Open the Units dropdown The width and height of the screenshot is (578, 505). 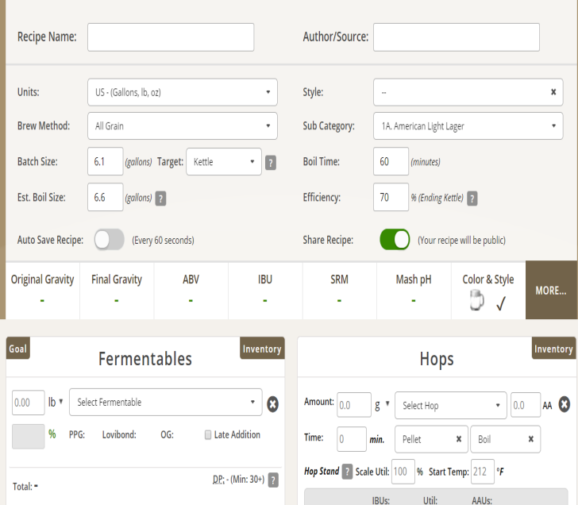[x=182, y=92]
